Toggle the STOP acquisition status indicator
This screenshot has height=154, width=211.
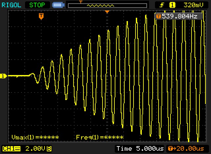pos(38,5)
